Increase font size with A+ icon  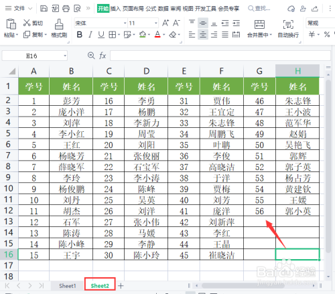click(x=165, y=23)
